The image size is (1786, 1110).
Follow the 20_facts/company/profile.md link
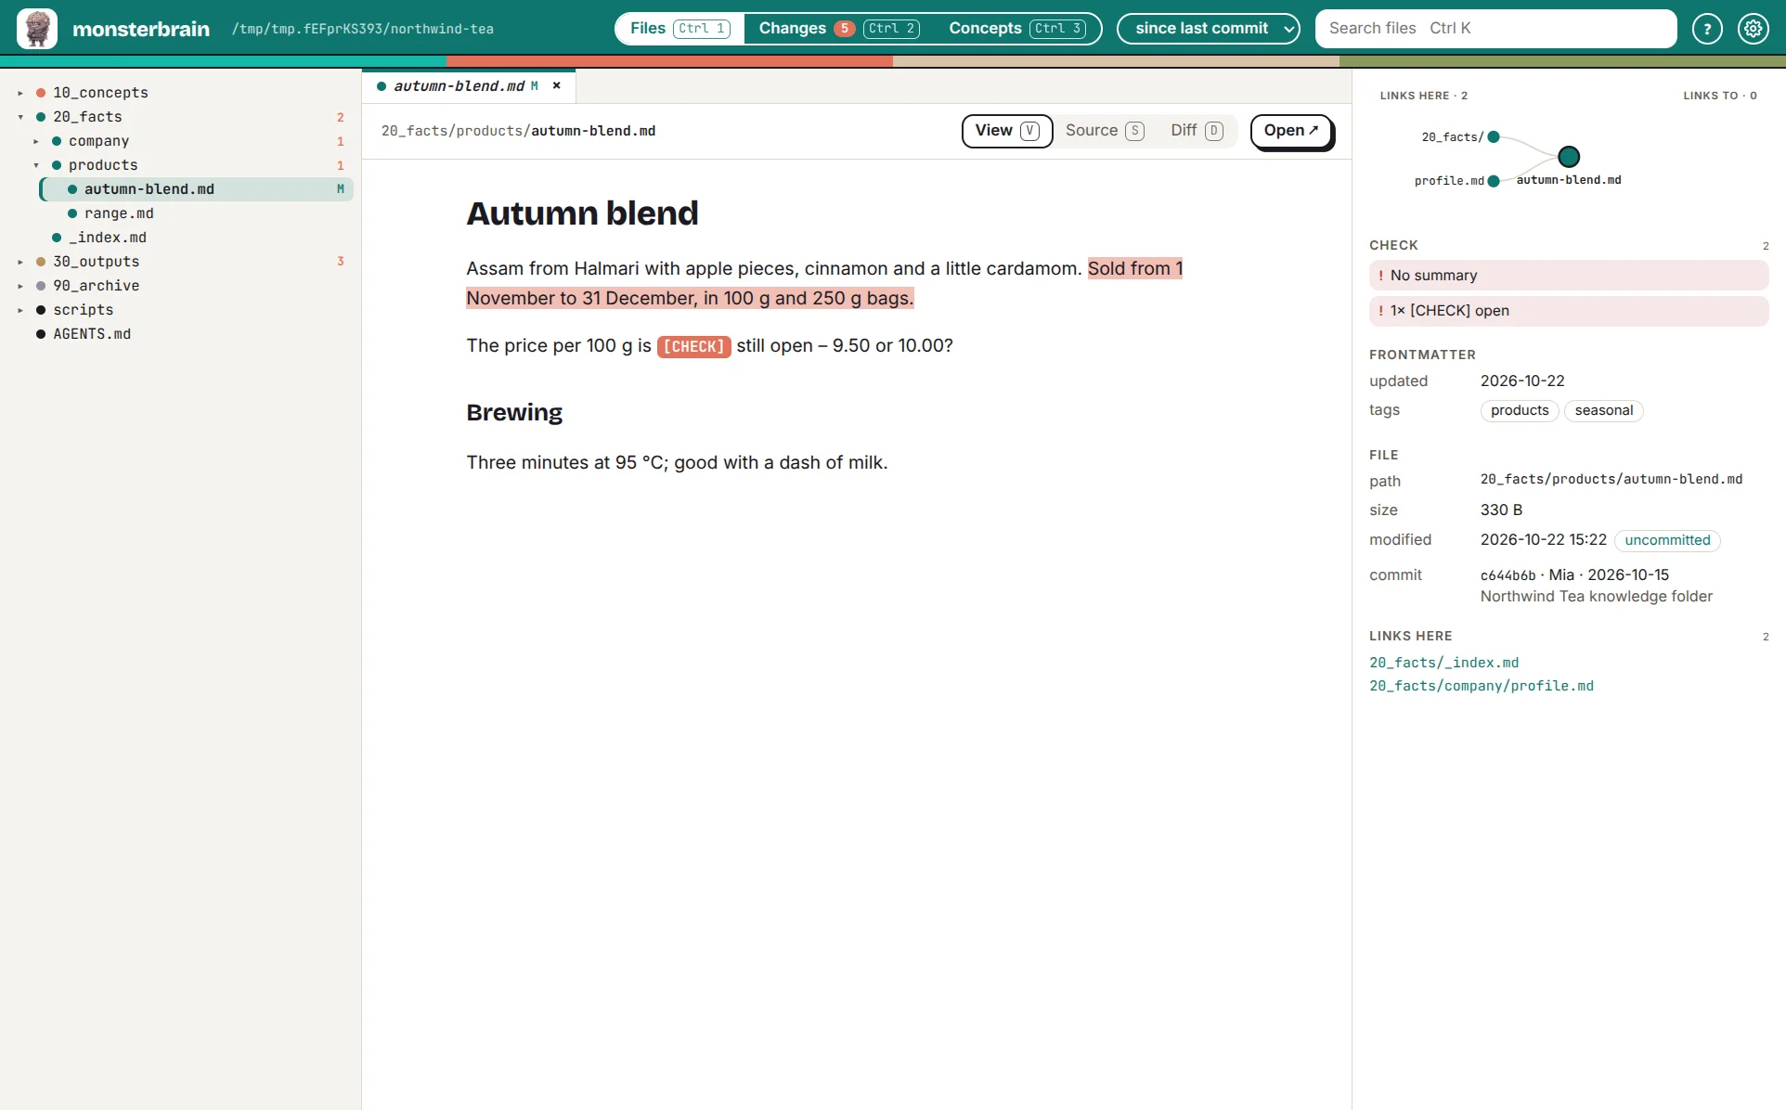pos(1482,686)
